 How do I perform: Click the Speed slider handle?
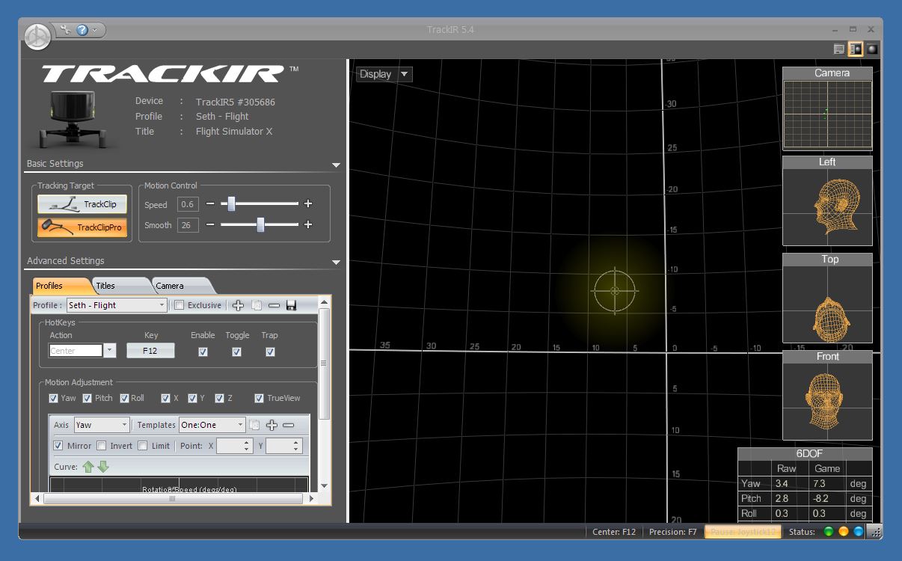(232, 203)
